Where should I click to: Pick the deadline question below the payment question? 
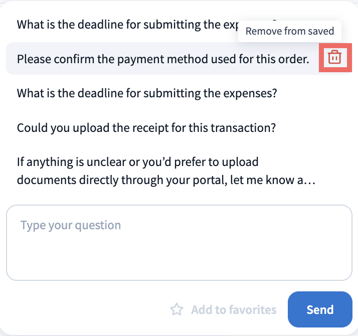(147, 93)
